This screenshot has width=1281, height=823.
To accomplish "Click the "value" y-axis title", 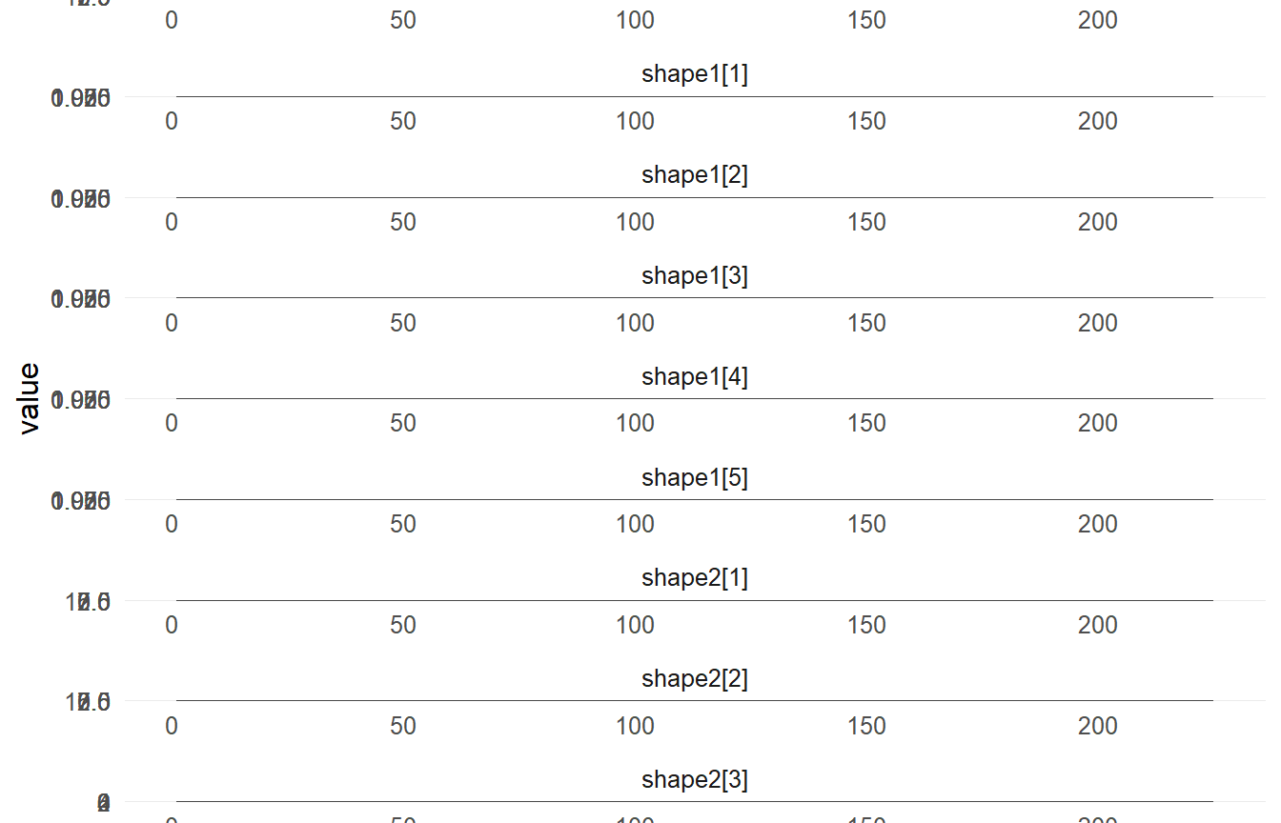I will pos(30,398).
